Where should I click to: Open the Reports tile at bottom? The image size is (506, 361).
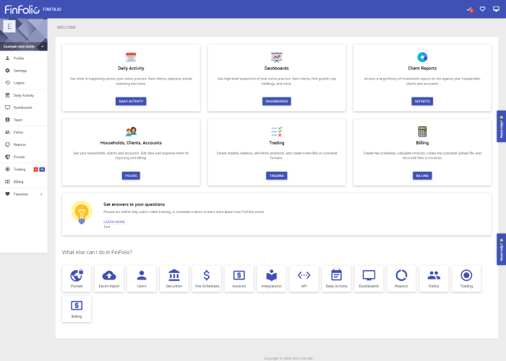tap(401, 279)
